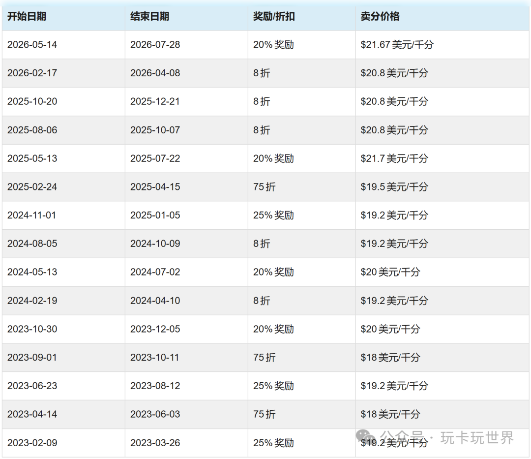Click 75折 in the 2025-02-24 row
This screenshot has height=459, width=531.
[x=265, y=187]
